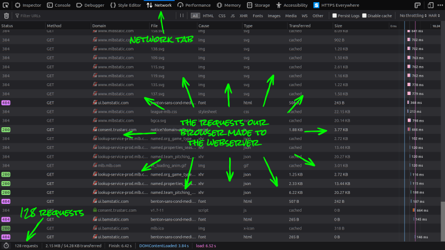Sort by the Method column header
445x250 pixels.
click(x=68, y=26)
